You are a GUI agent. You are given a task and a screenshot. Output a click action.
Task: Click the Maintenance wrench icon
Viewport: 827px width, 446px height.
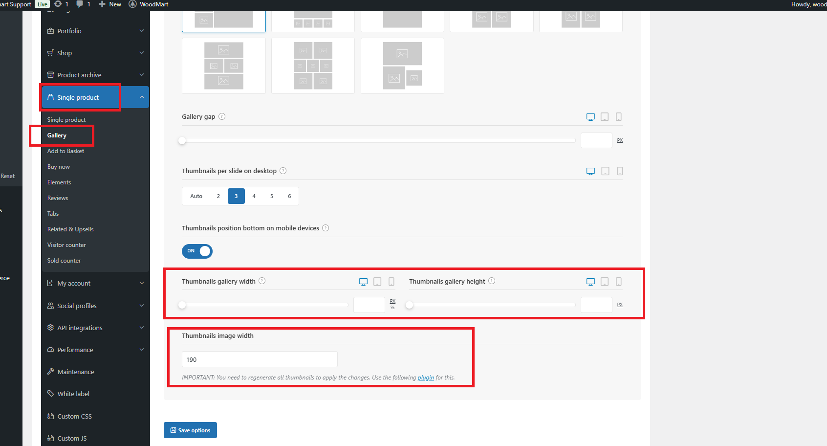pos(50,372)
